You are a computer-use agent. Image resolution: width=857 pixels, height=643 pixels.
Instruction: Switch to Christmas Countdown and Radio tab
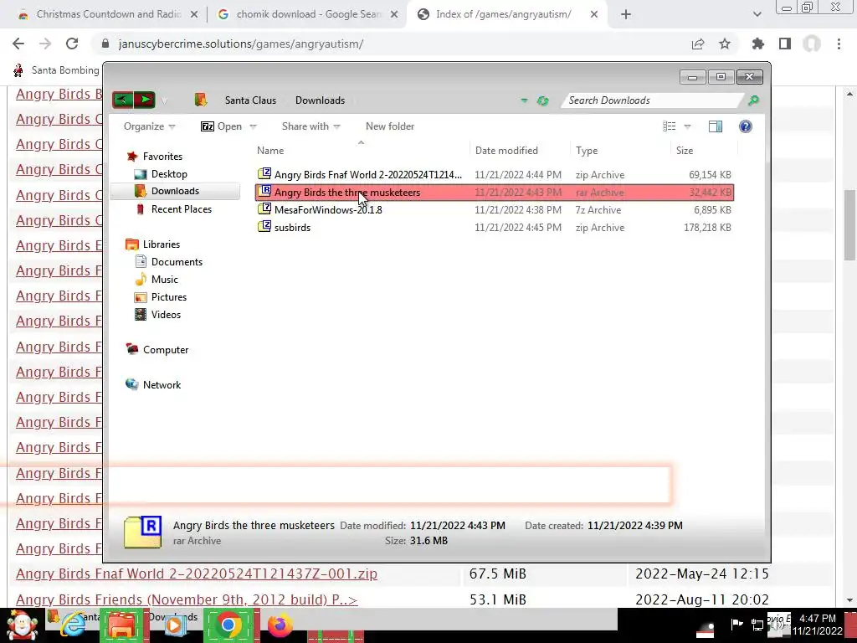(108, 14)
